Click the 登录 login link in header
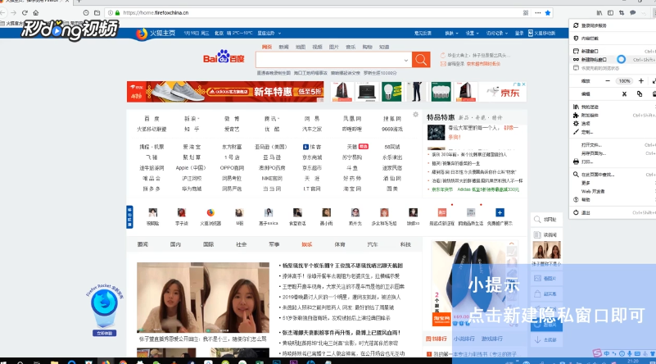This screenshot has height=364, width=656. [518, 33]
